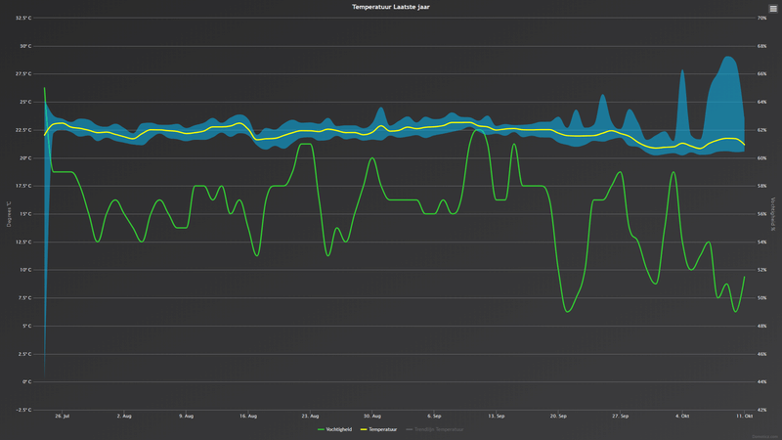Click the 54% humidity axis label

(x=762, y=242)
